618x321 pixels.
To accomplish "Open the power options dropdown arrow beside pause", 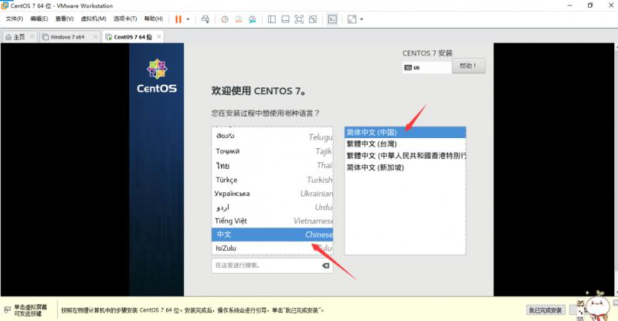I will coord(188,19).
